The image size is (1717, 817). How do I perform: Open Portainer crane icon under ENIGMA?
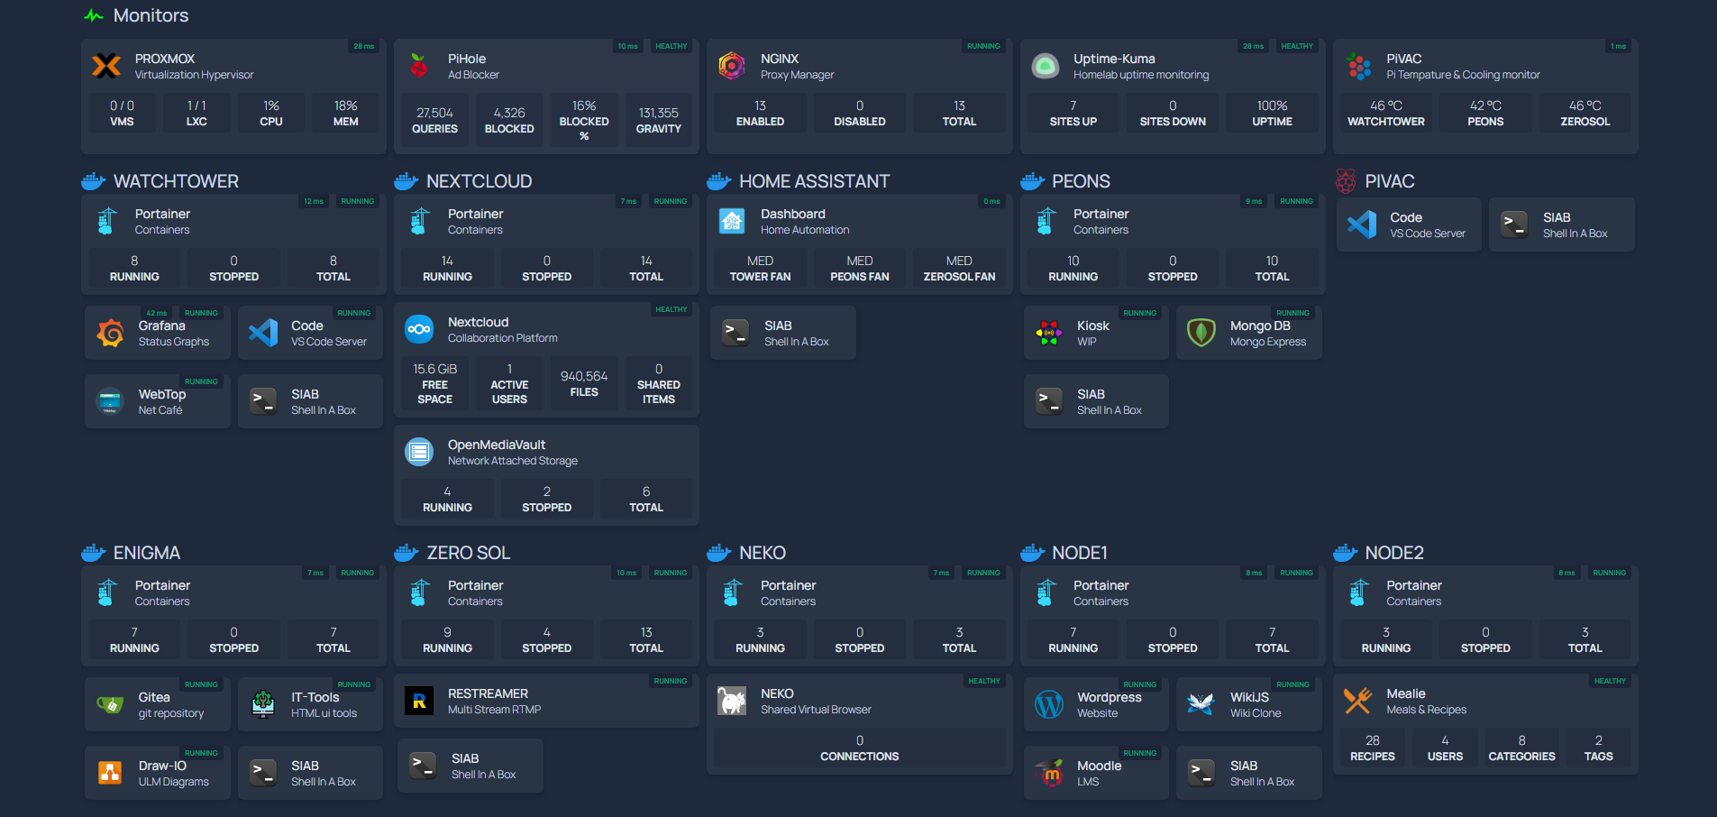click(106, 592)
